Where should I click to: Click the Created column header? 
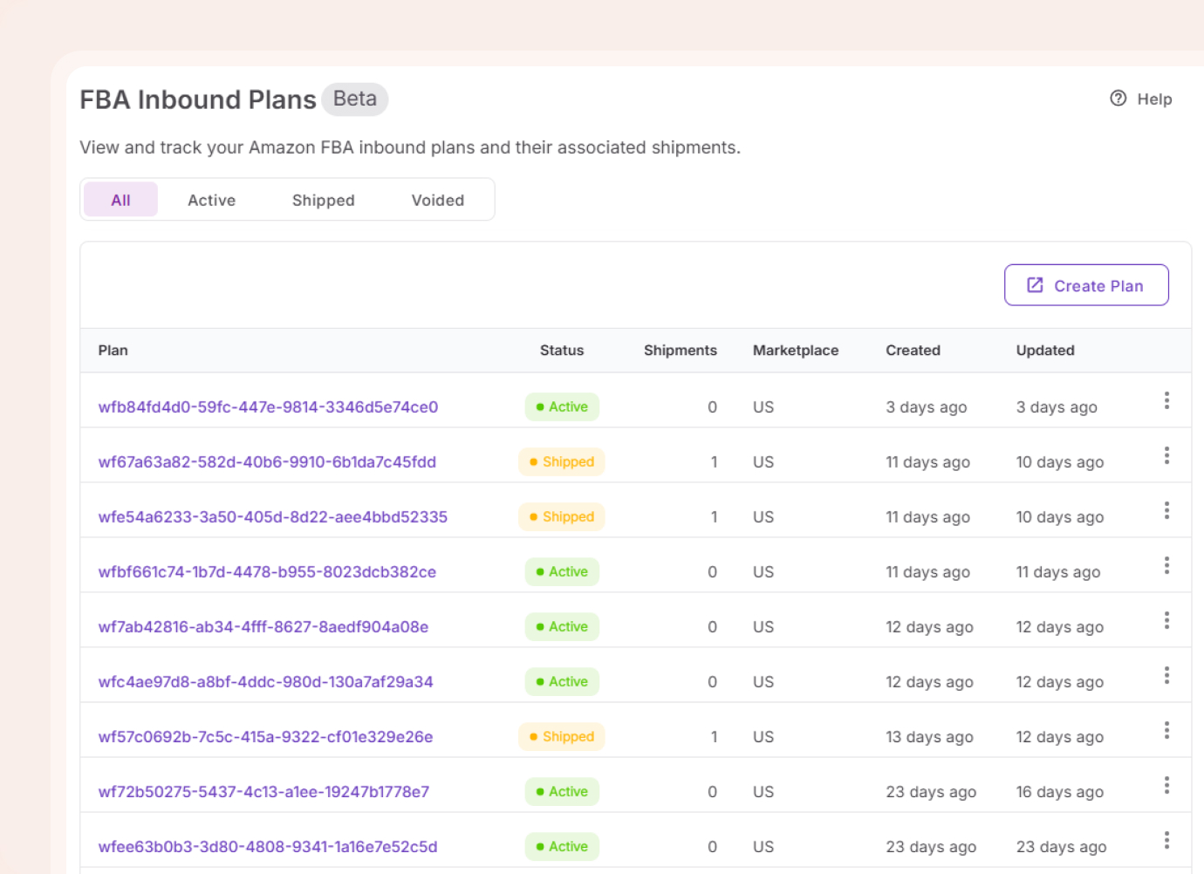click(913, 350)
